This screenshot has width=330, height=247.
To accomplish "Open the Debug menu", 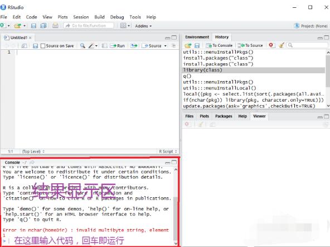I will tap(117, 17).
